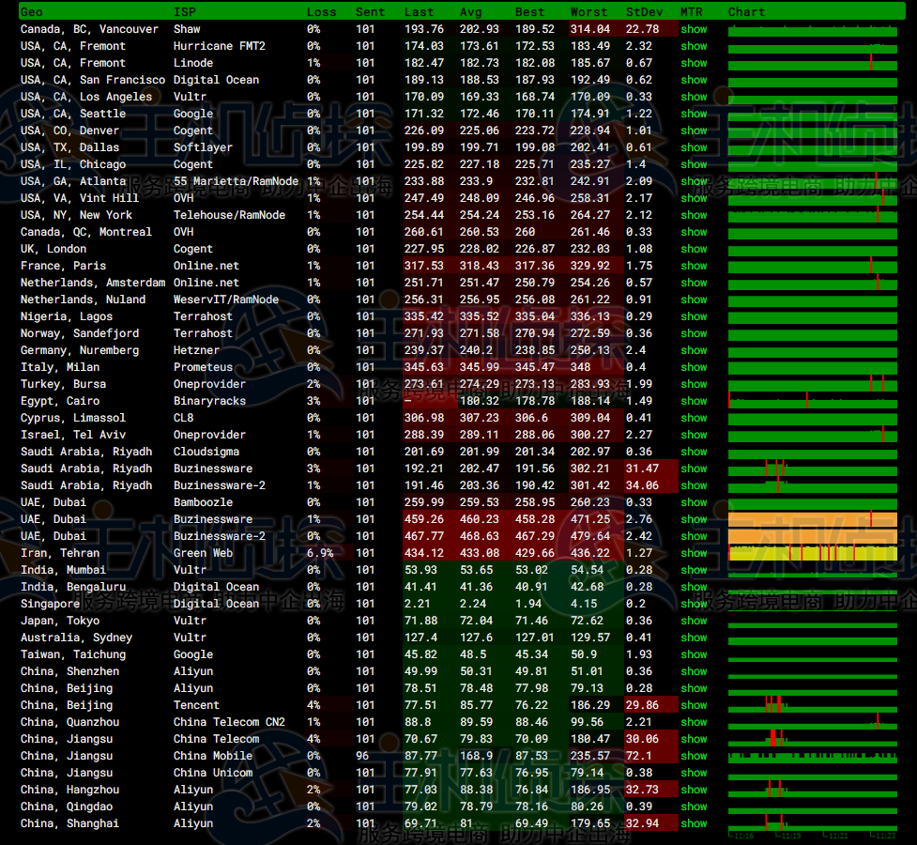Select chart for Riyadh Buzinessware-2 row
This screenshot has height=845, width=917.
point(812,485)
